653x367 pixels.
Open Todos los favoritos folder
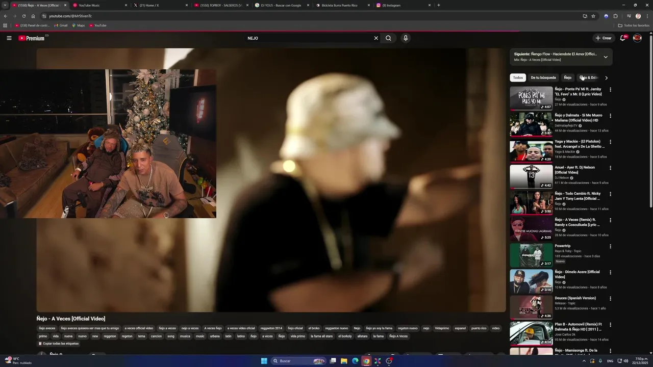[634, 25]
